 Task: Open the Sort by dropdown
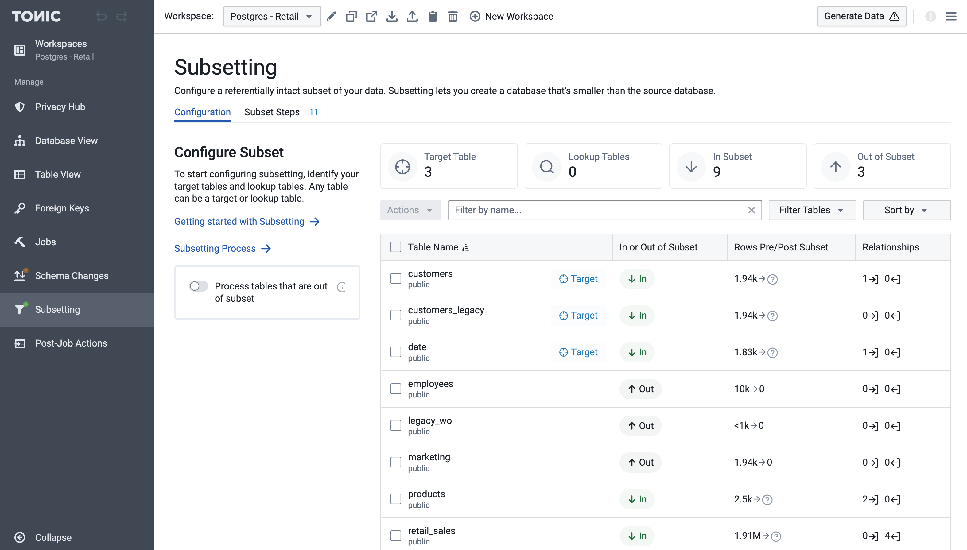(x=906, y=210)
